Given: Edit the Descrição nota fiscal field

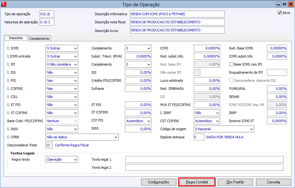Looking at the screenshot, I should 177,22.
